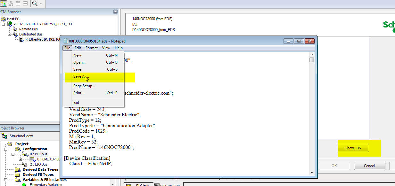This screenshot has width=395, height=186.
Task: Click the Cancel button in the dialog
Action: click(369, 166)
